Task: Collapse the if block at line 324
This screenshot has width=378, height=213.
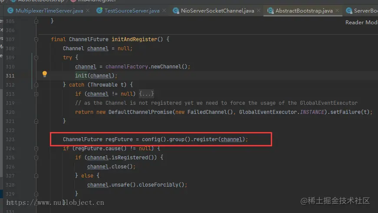Action: point(36,148)
